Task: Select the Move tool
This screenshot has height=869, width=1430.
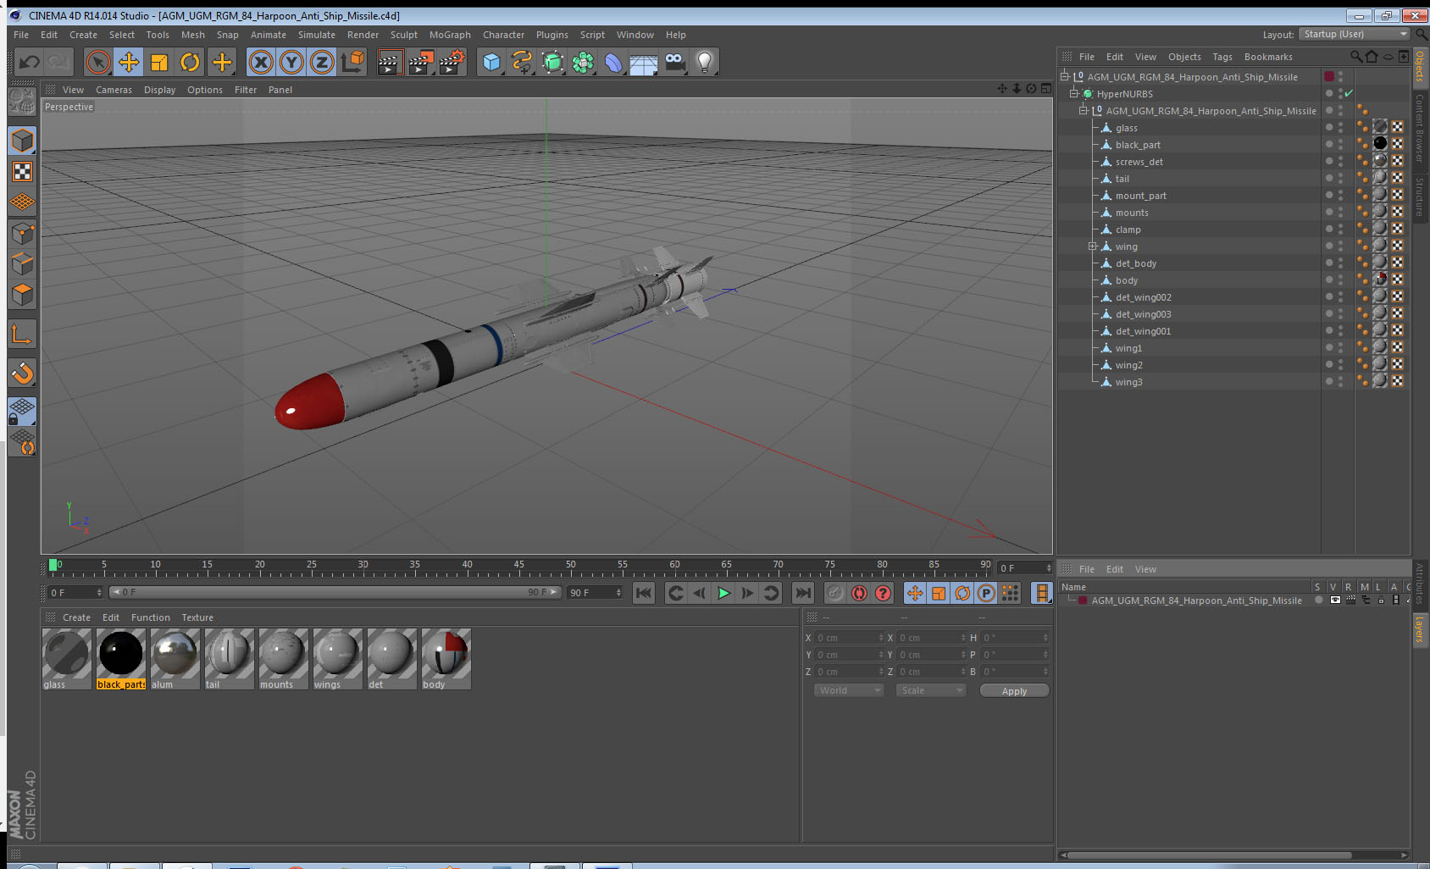Action: 129,62
